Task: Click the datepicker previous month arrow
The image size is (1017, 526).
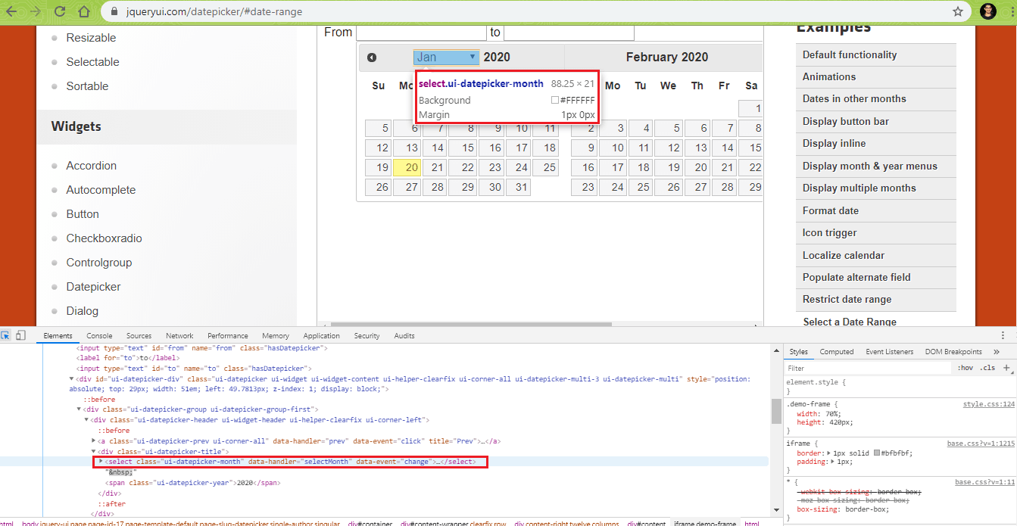Action: point(371,57)
